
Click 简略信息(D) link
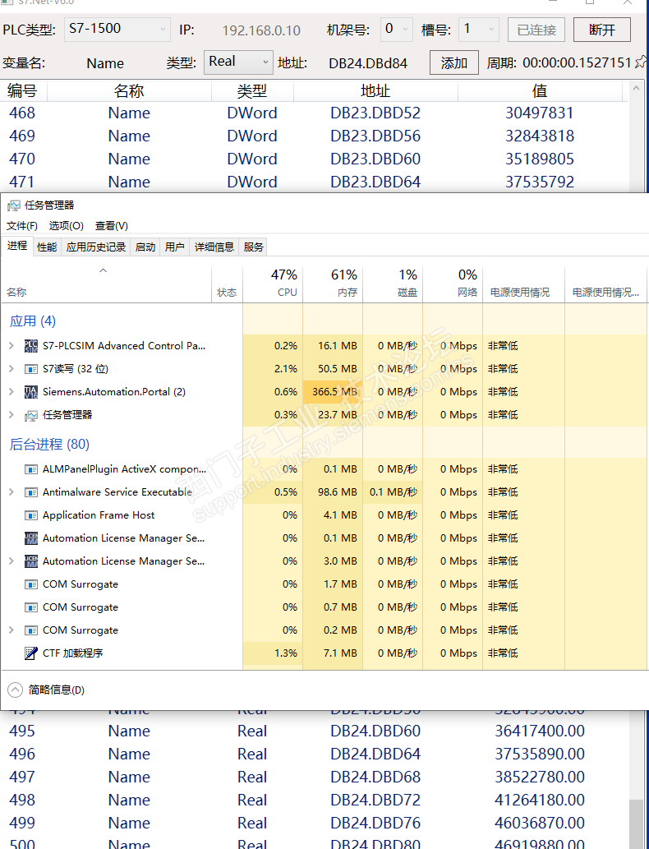[x=57, y=690]
